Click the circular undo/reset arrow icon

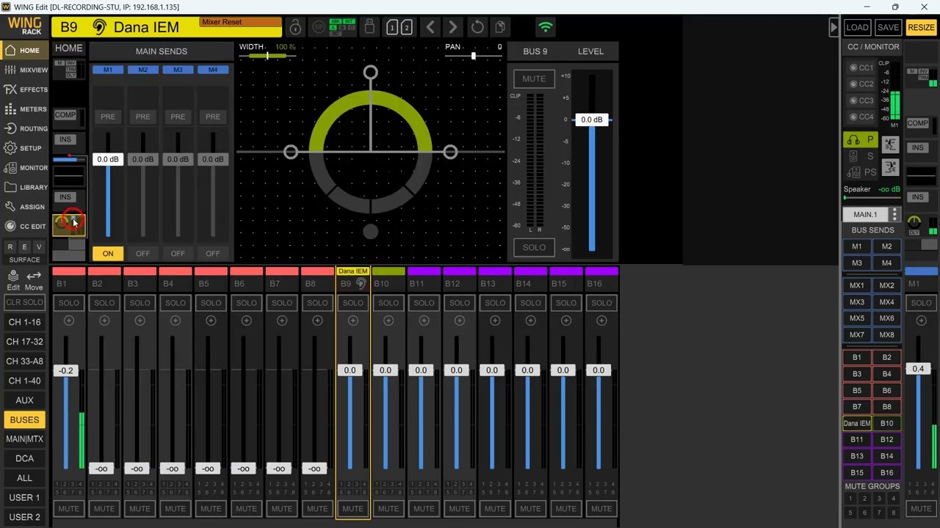pos(477,27)
